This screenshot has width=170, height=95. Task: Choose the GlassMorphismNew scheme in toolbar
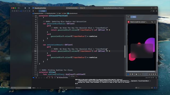tap(72, 8)
